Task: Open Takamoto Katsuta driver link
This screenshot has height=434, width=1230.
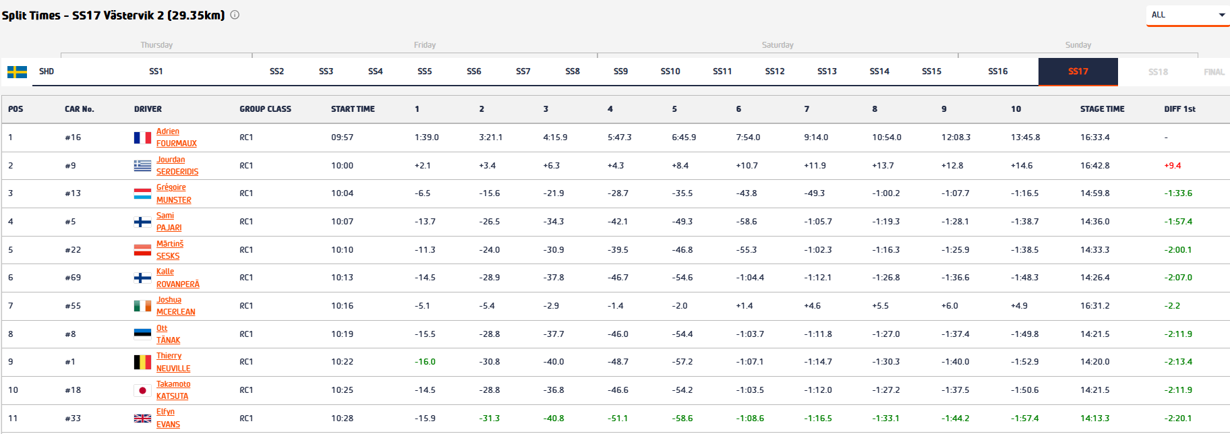Action: click(x=173, y=390)
